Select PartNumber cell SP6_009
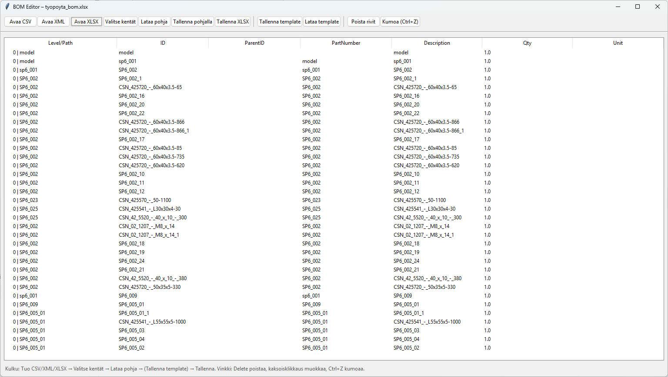The height and width of the screenshot is (377, 668). (311, 304)
